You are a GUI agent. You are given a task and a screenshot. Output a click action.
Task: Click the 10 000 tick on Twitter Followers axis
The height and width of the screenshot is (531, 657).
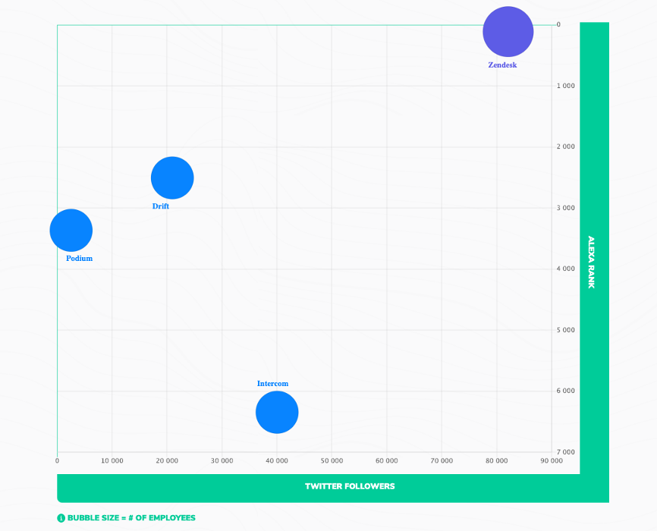click(x=112, y=461)
